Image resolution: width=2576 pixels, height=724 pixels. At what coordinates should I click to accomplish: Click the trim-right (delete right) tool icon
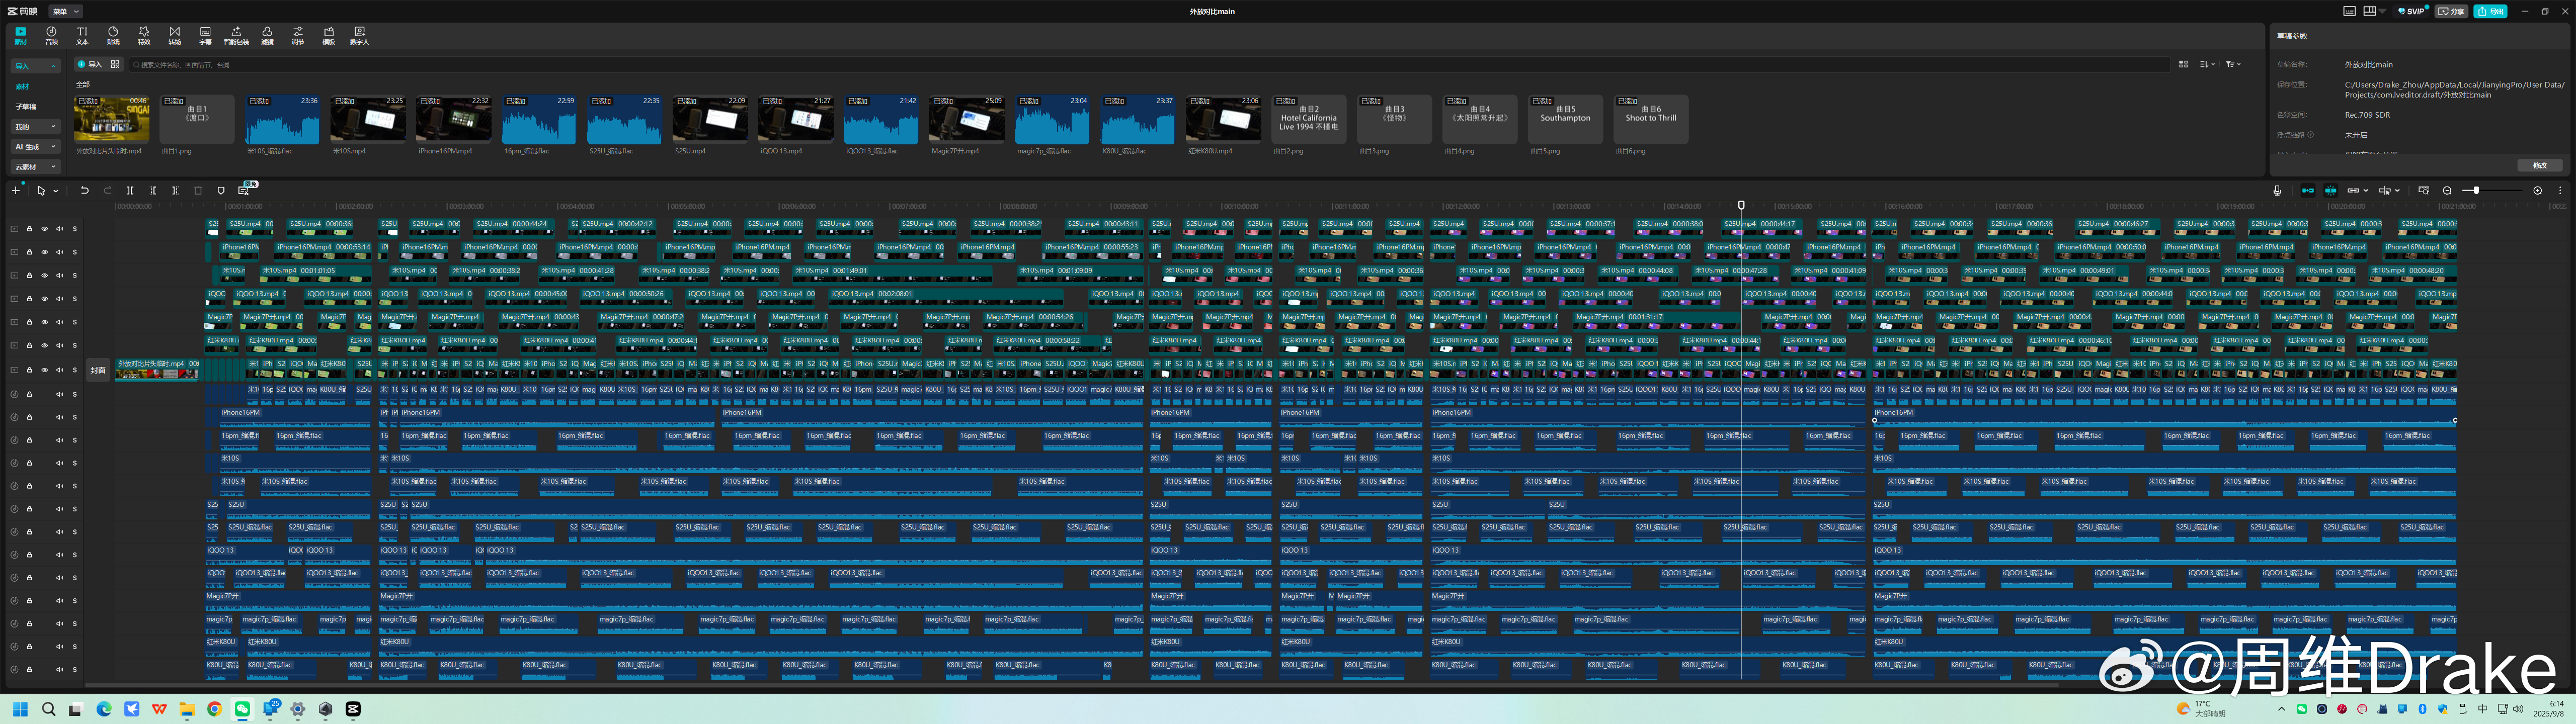pos(175,190)
